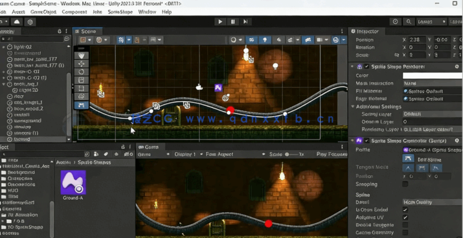Open the Window menu

point(147,12)
